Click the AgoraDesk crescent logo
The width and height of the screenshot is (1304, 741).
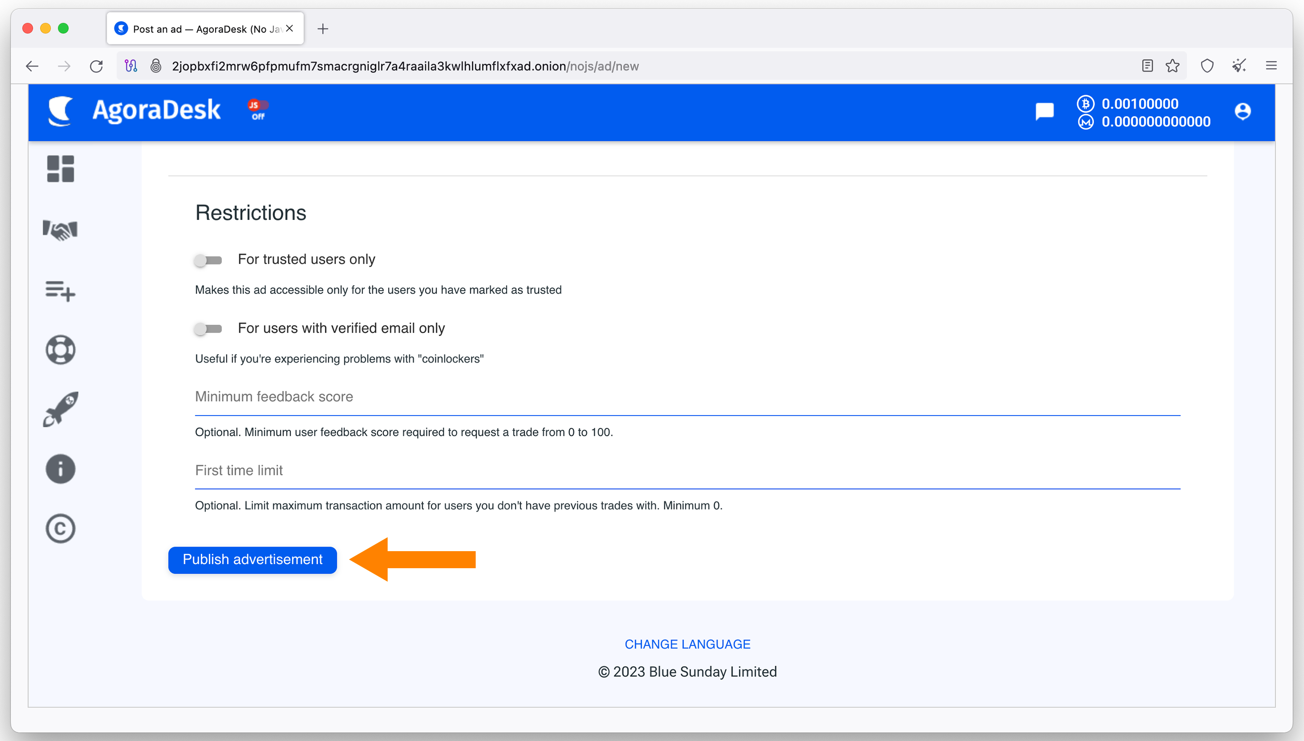tap(60, 110)
